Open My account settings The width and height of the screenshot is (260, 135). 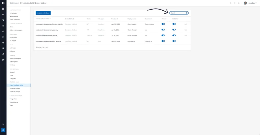pyautogui.click(x=13, y=13)
